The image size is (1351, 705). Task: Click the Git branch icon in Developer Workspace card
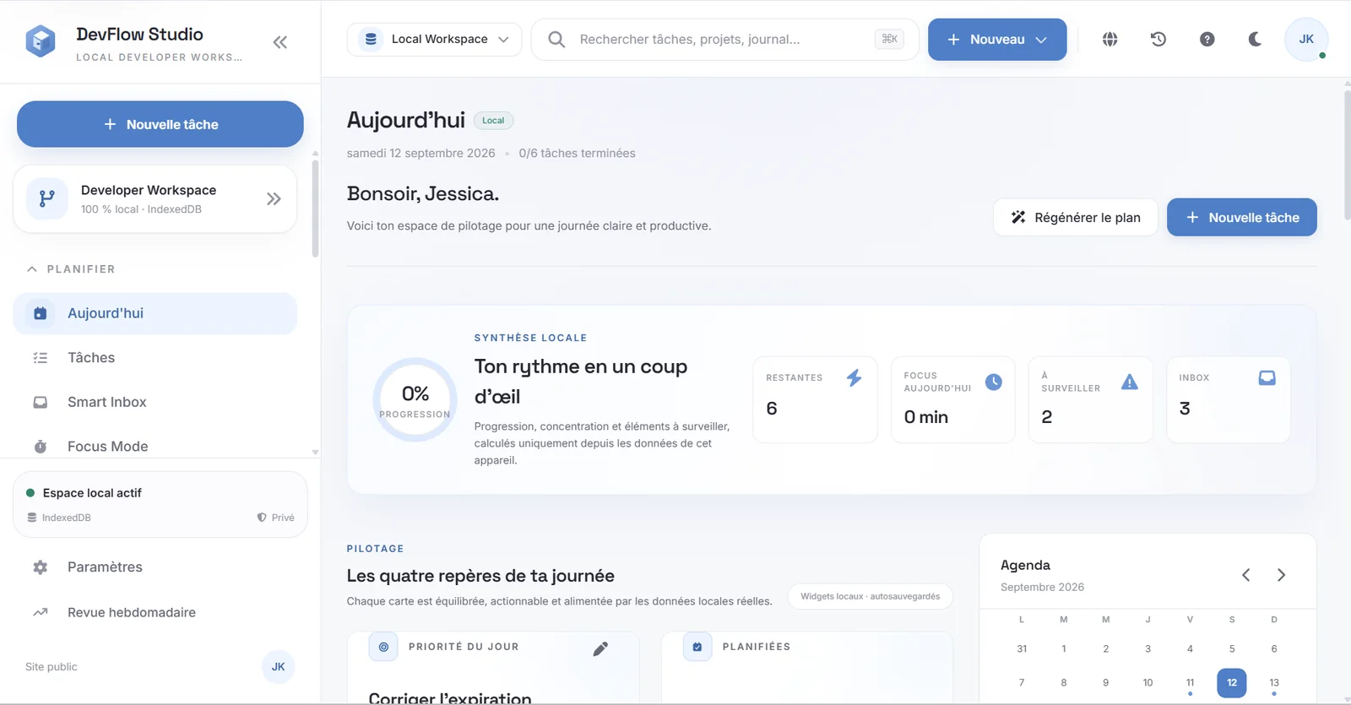(x=47, y=198)
